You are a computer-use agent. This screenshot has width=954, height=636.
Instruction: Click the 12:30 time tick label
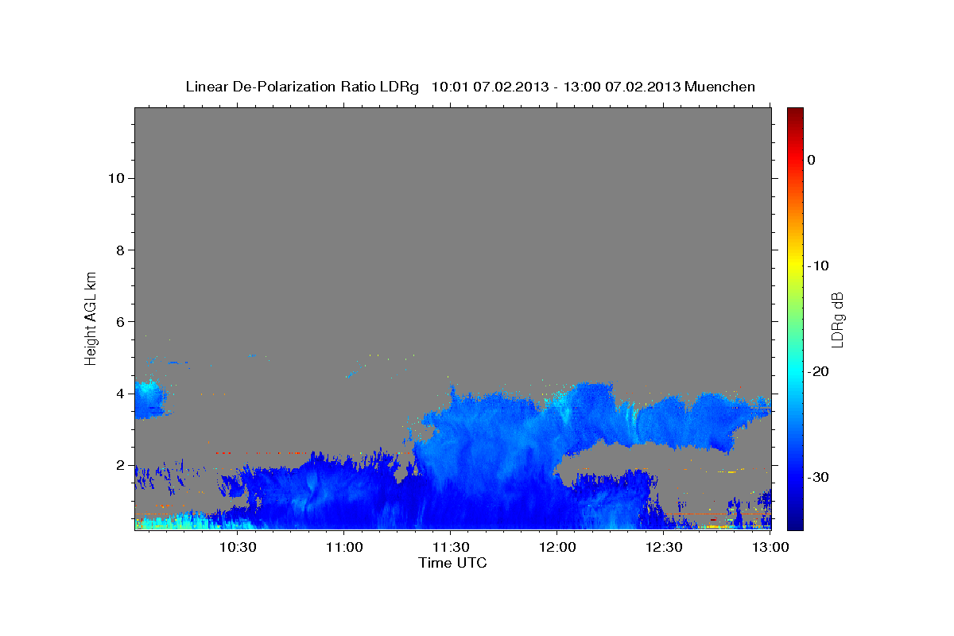[x=663, y=547]
